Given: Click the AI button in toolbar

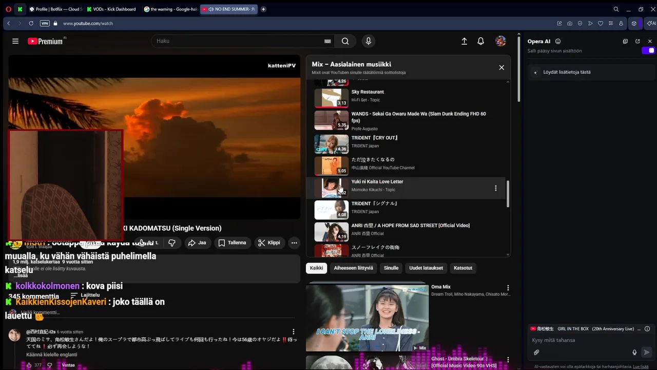Looking at the screenshot, I should (x=651, y=23).
